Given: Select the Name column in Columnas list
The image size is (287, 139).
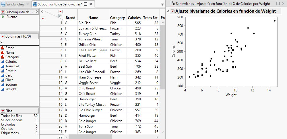Looking at the screenshot, I should point(10,52).
